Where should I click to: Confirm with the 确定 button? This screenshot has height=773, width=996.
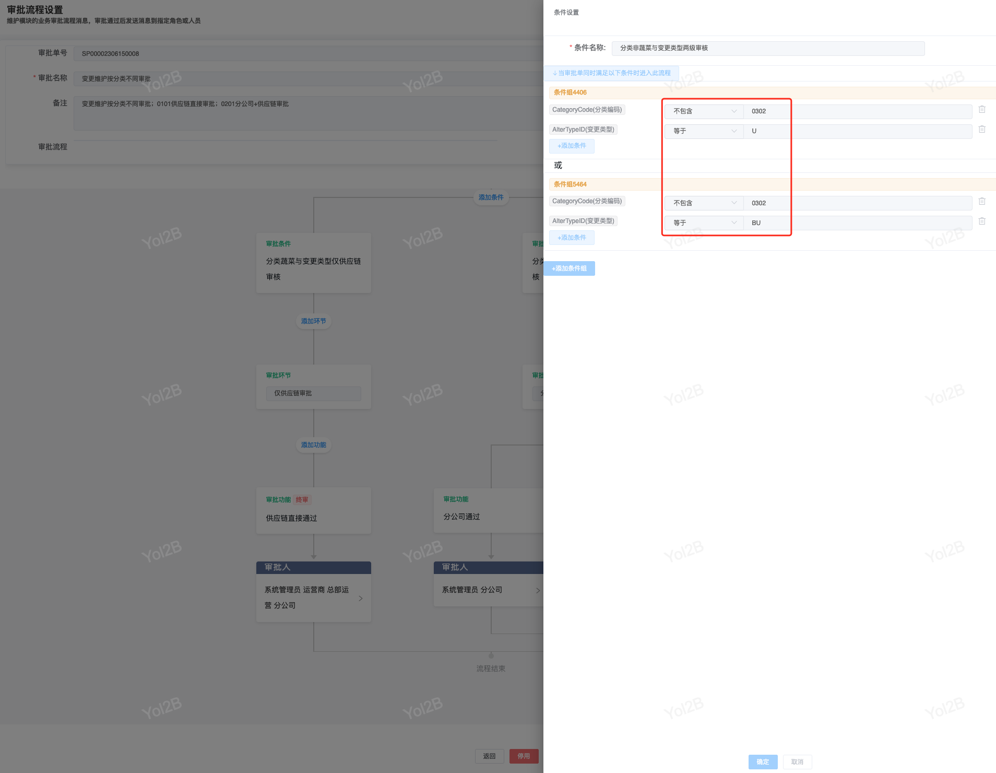pyautogui.click(x=763, y=762)
